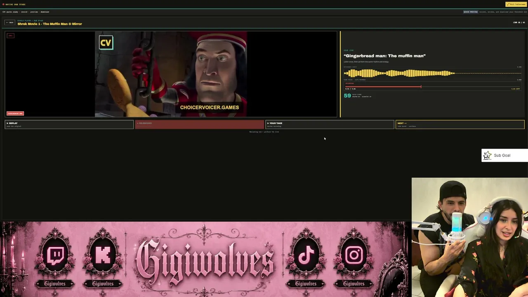Click the Twitch icon on the banner
The height and width of the screenshot is (297, 528).
[x=55, y=255]
